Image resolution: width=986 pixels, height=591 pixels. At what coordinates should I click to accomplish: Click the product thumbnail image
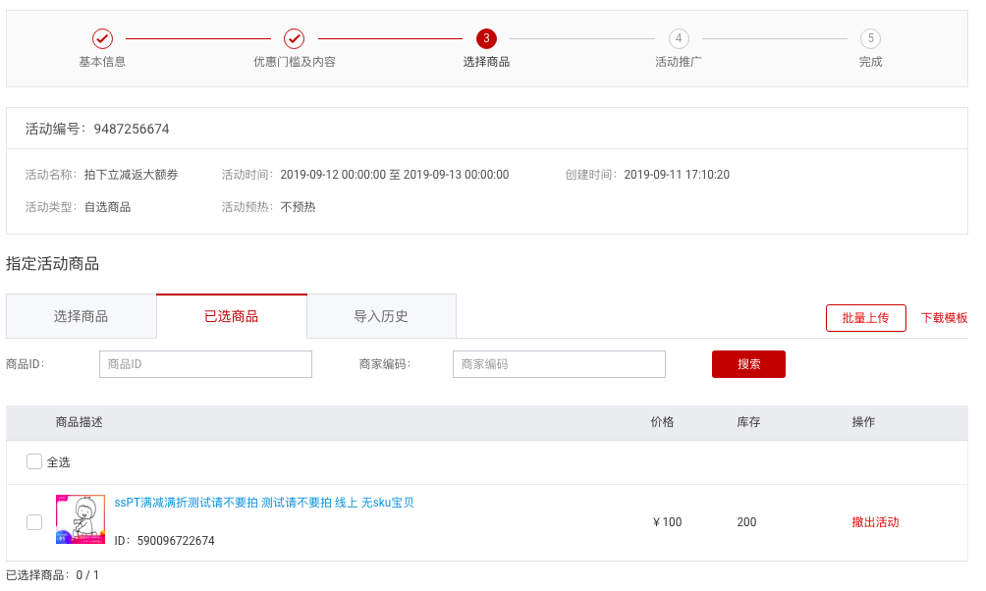[81, 519]
